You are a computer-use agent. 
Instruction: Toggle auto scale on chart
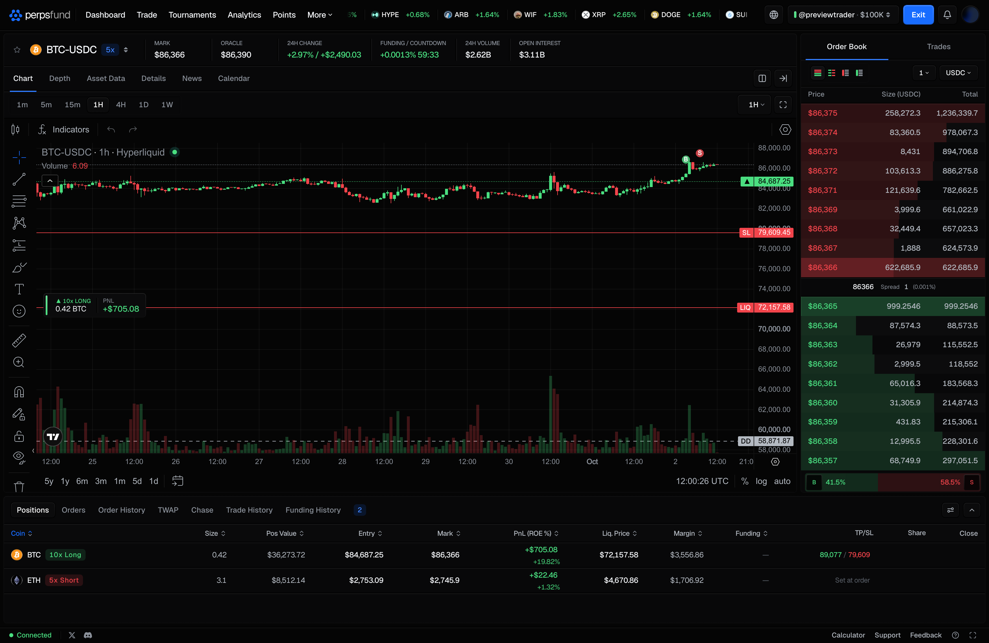[782, 481]
